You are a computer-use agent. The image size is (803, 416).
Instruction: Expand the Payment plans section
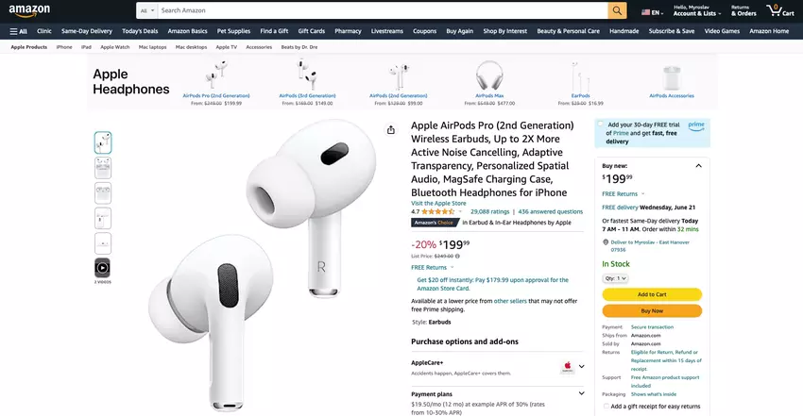tap(581, 393)
